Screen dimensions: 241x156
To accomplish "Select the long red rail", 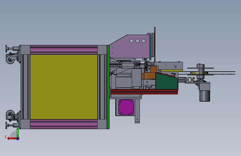I will (x=144, y=92).
